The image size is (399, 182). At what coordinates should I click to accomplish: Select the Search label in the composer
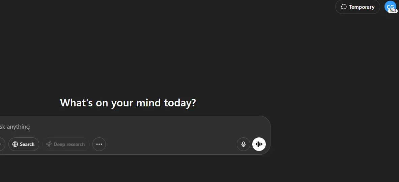[27, 144]
